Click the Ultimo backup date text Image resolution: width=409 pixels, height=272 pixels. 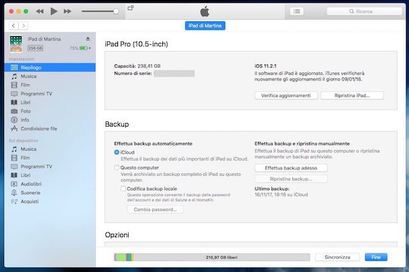coord(281,194)
